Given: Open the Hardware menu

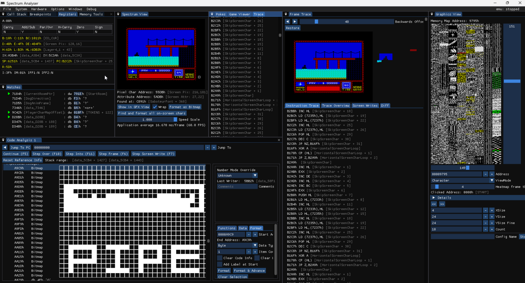Looking at the screenshot, I should (x=39, y=9).
